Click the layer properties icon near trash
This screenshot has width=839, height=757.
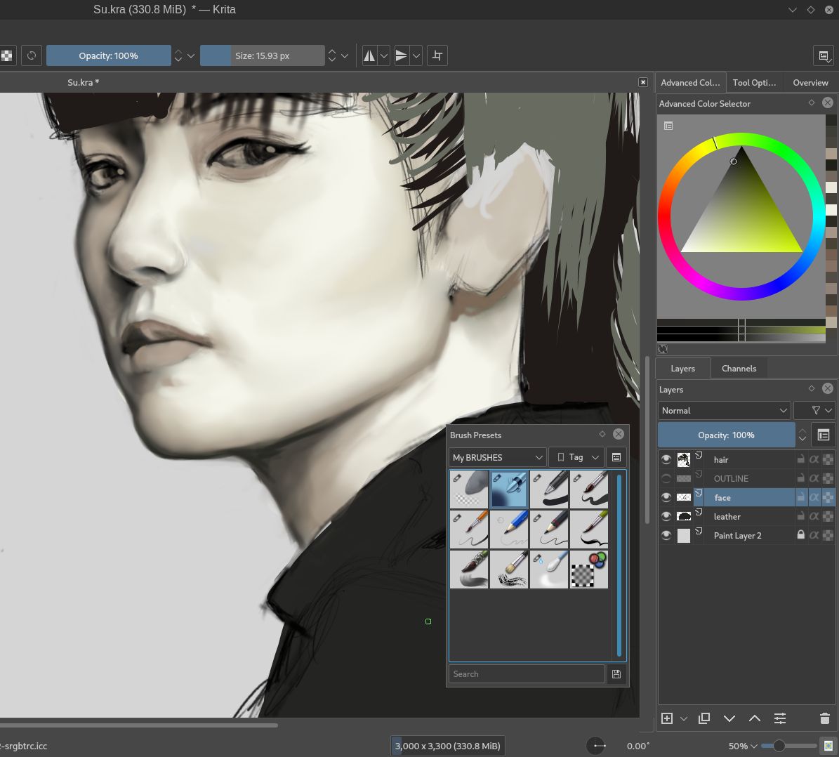coord(780,718)
